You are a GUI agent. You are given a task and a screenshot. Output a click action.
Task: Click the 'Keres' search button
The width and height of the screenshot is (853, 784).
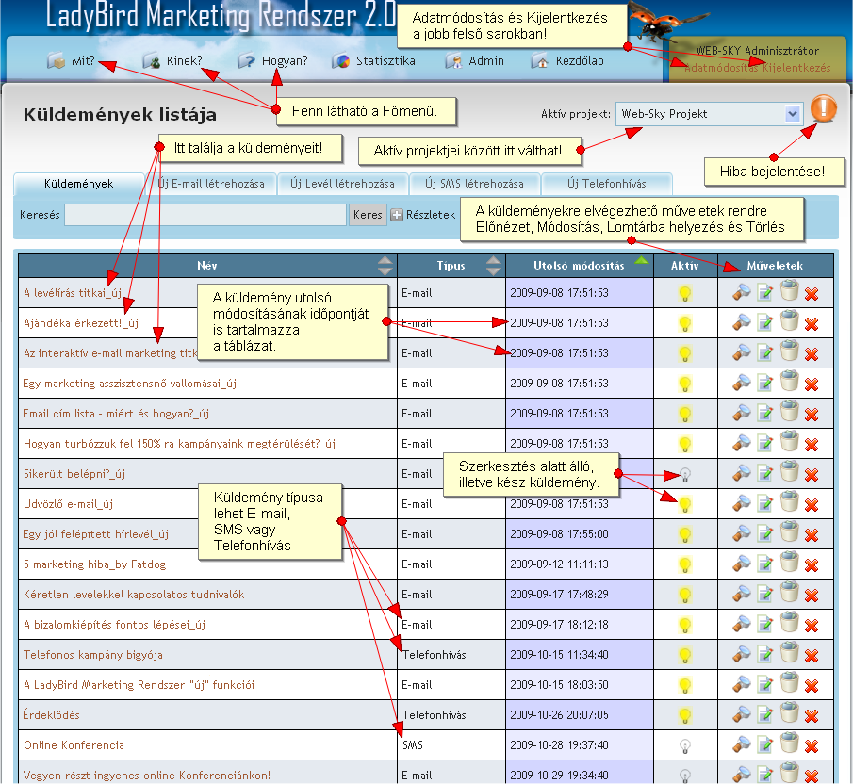(368, 215)
